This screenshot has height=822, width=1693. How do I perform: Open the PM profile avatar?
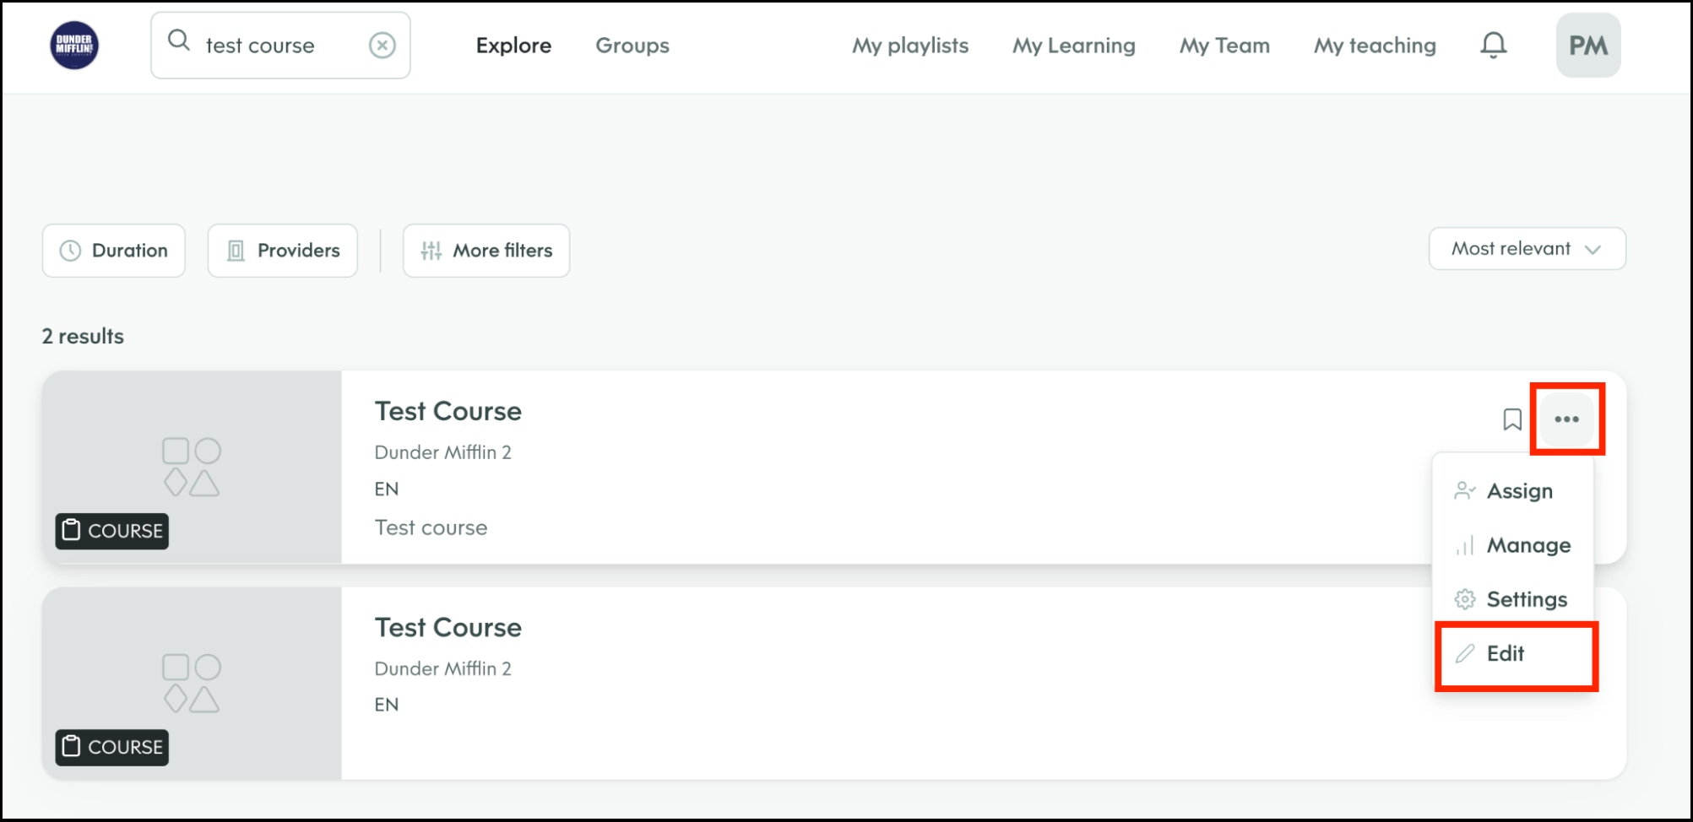coord(1587,46)
